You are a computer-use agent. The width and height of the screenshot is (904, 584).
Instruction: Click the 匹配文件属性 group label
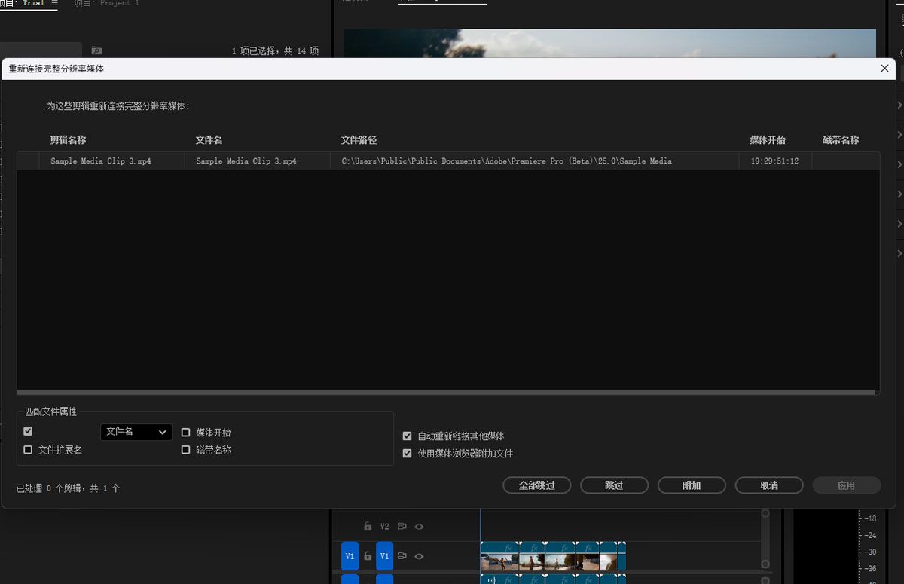[x=51, y=411]
